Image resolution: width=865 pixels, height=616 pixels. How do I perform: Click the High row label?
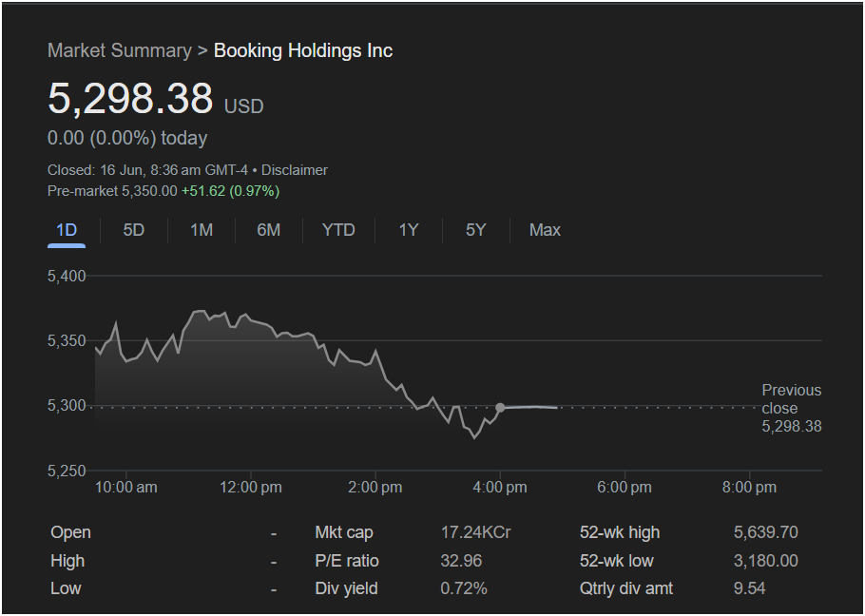click(67, 560)
